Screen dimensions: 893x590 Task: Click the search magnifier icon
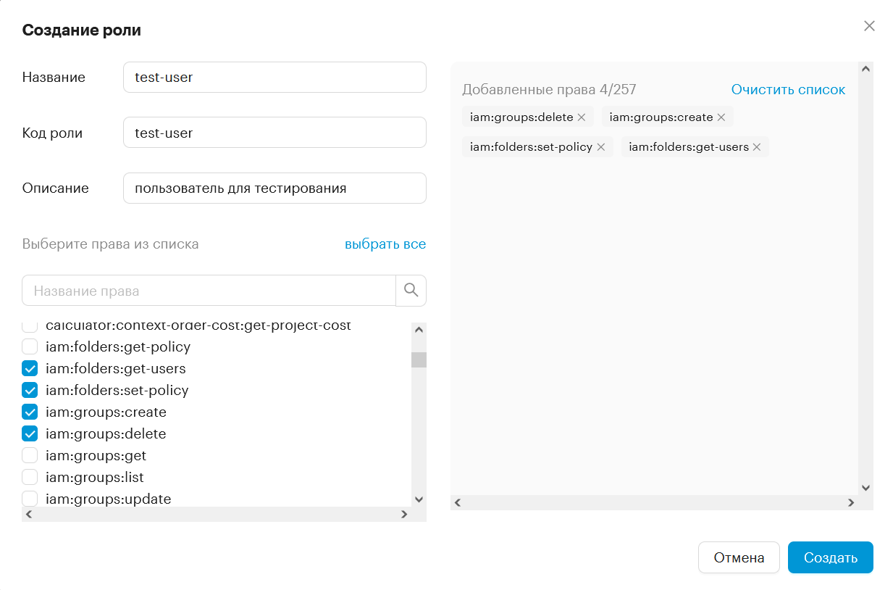click(x=411, y=291)
